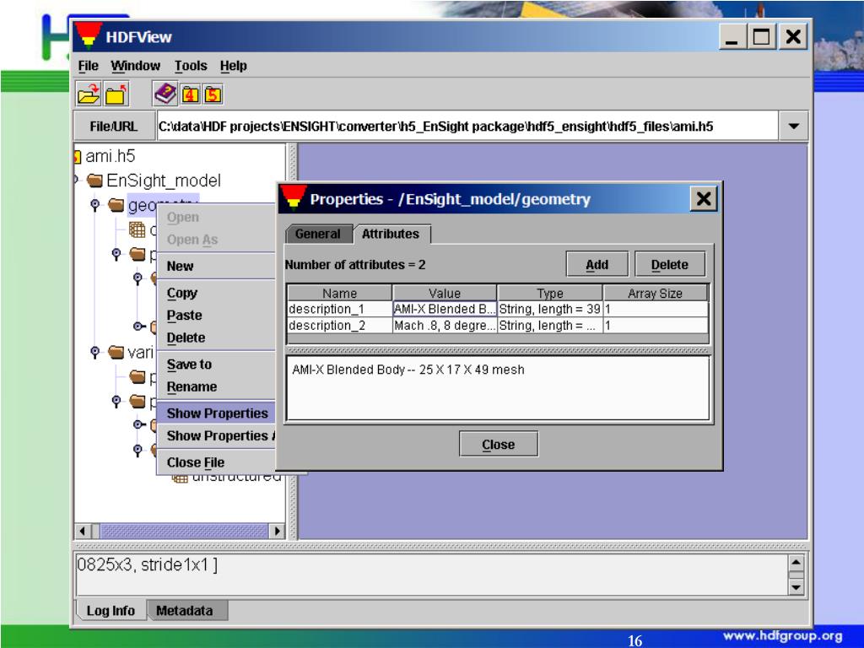Click the ami.h5 file icon
Screen dimensions: 864x648
click(78, 157)
